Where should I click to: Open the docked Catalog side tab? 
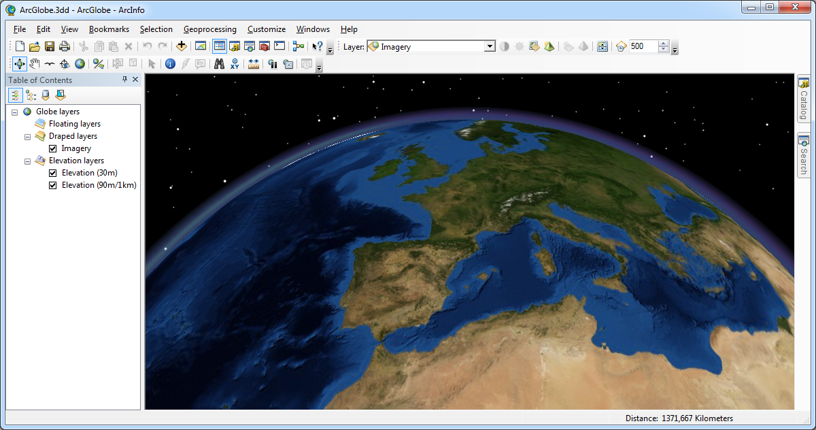[x=803, y=99]
